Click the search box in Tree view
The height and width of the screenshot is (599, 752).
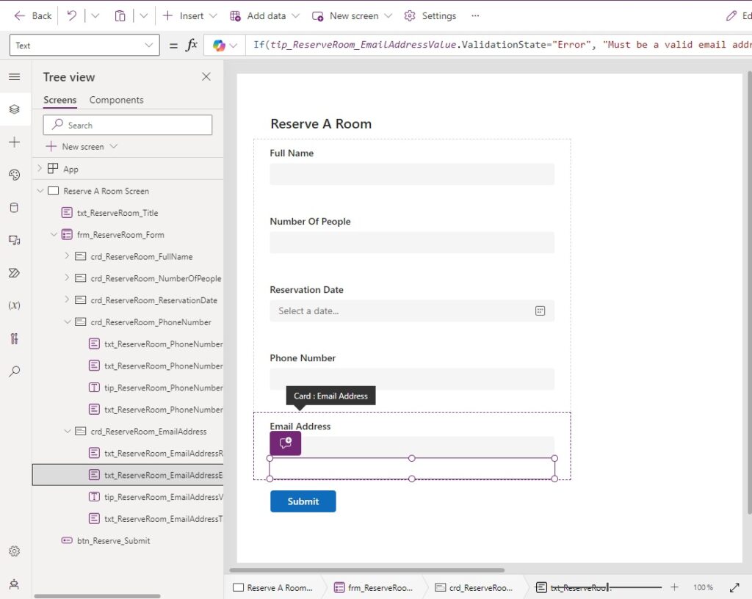127,124
